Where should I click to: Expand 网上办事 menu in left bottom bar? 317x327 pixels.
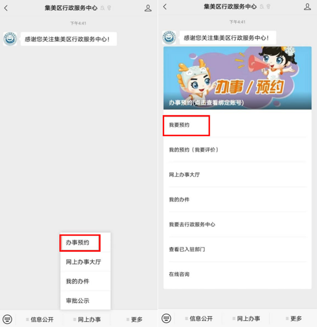[87, 319]
